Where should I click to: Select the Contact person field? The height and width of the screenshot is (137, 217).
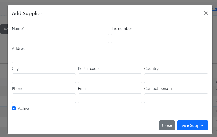[x=176, y=98]
